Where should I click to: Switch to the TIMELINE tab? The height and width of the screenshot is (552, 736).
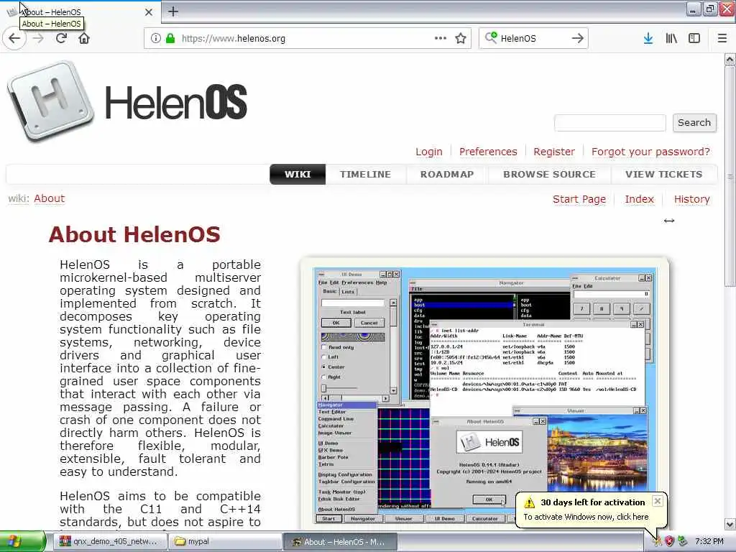coord(365,174)
